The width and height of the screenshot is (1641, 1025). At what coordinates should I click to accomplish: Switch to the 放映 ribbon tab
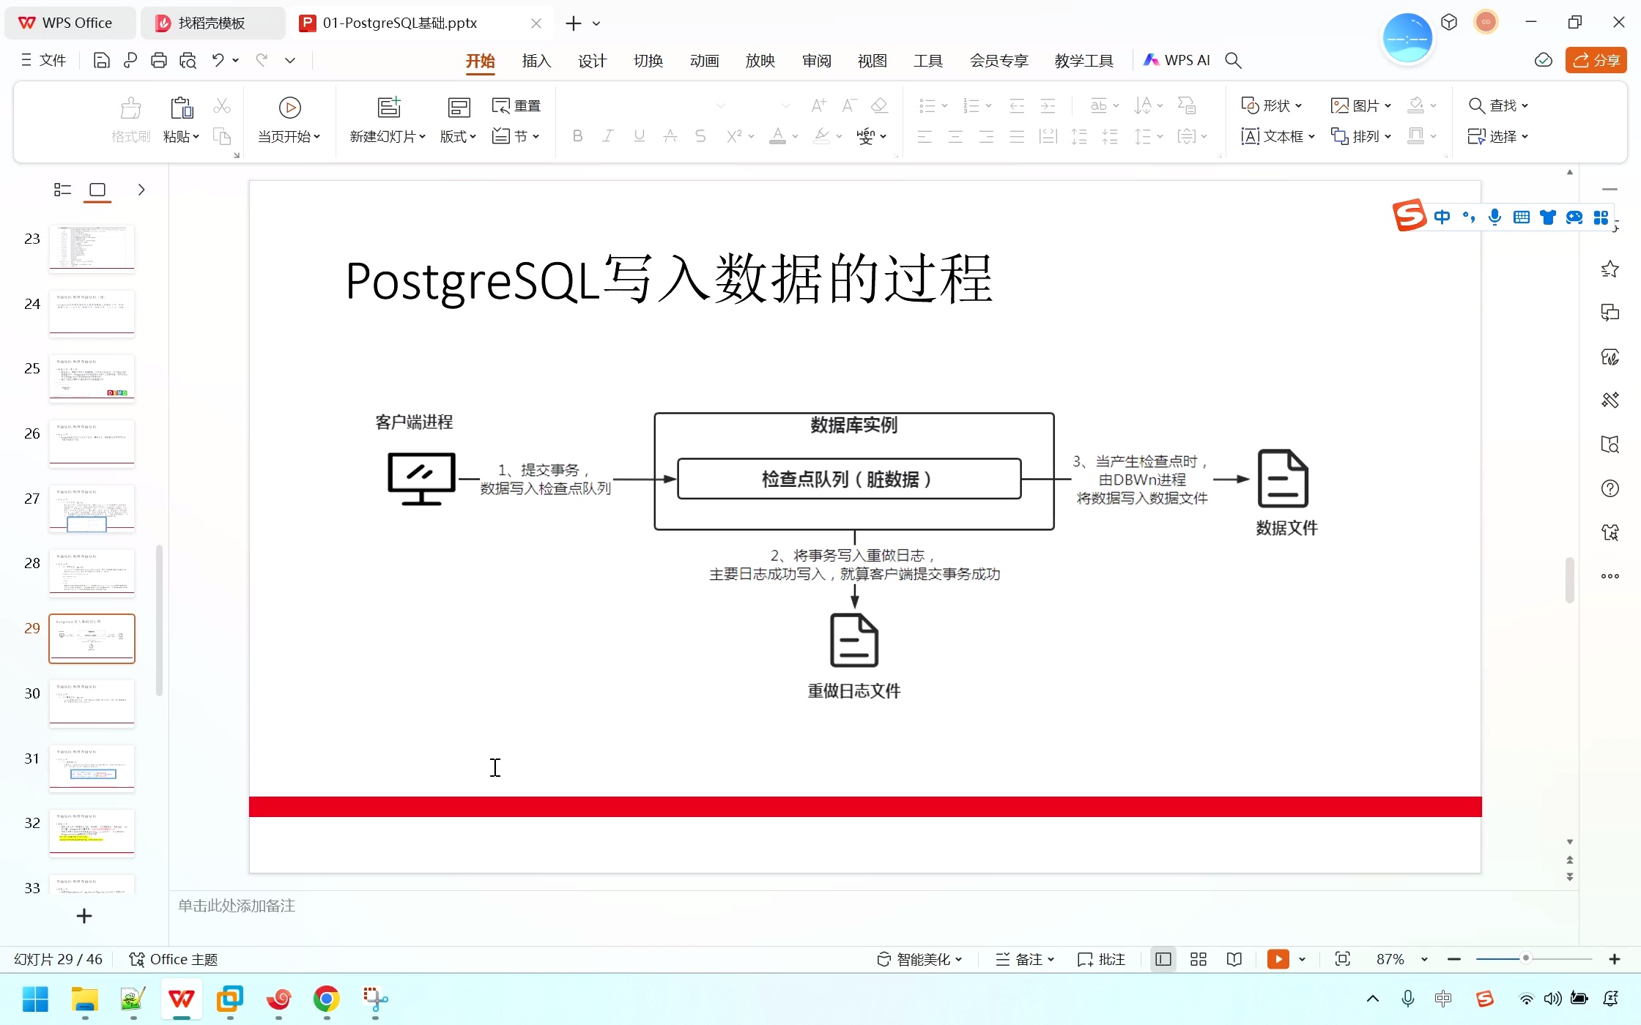(x=760, y=61)
